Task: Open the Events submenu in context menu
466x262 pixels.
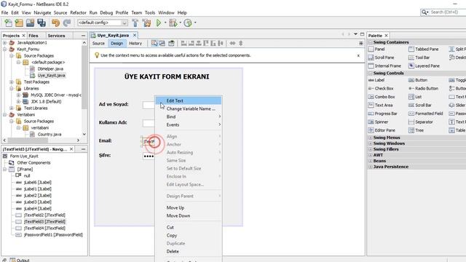Action: tap(189, 124)
